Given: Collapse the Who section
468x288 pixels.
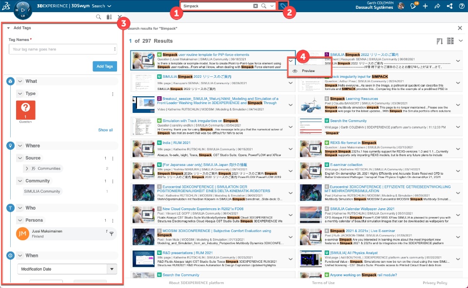Looking at the screenshot, I should pyautogui.click(x=20, y=208).
